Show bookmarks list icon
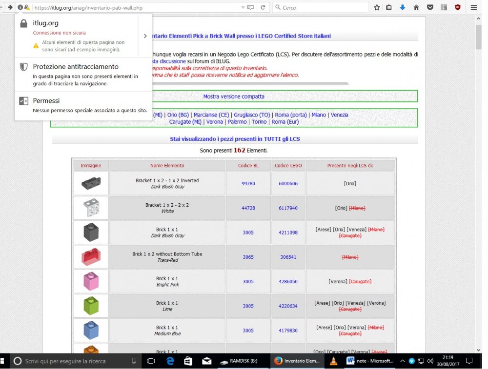488x369 pixels. pos(389,7)
